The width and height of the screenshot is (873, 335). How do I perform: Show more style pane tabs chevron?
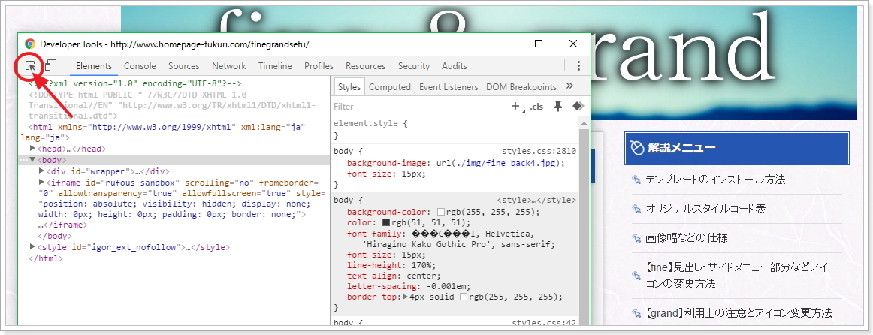[569, 86]
